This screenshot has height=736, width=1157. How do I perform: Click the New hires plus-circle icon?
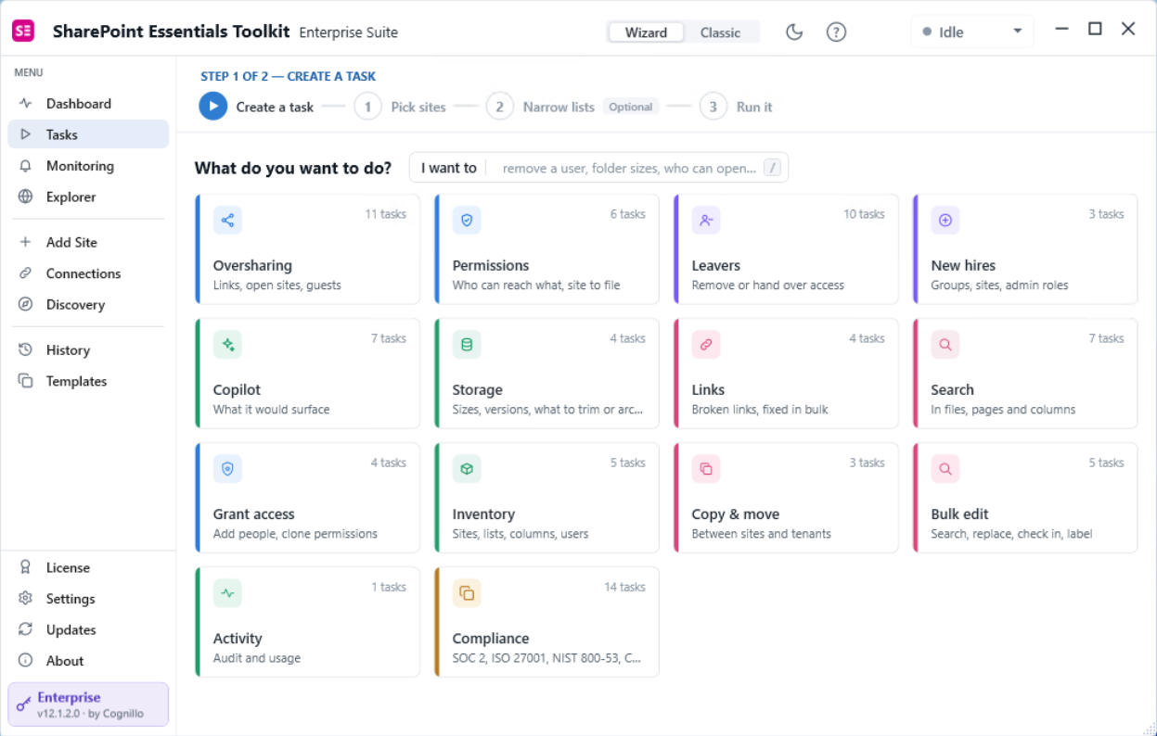945,220
